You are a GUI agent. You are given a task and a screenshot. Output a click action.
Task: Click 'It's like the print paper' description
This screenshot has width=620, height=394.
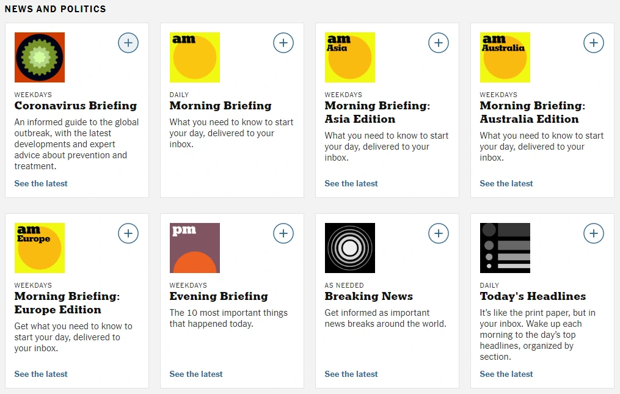coord(538,335)
